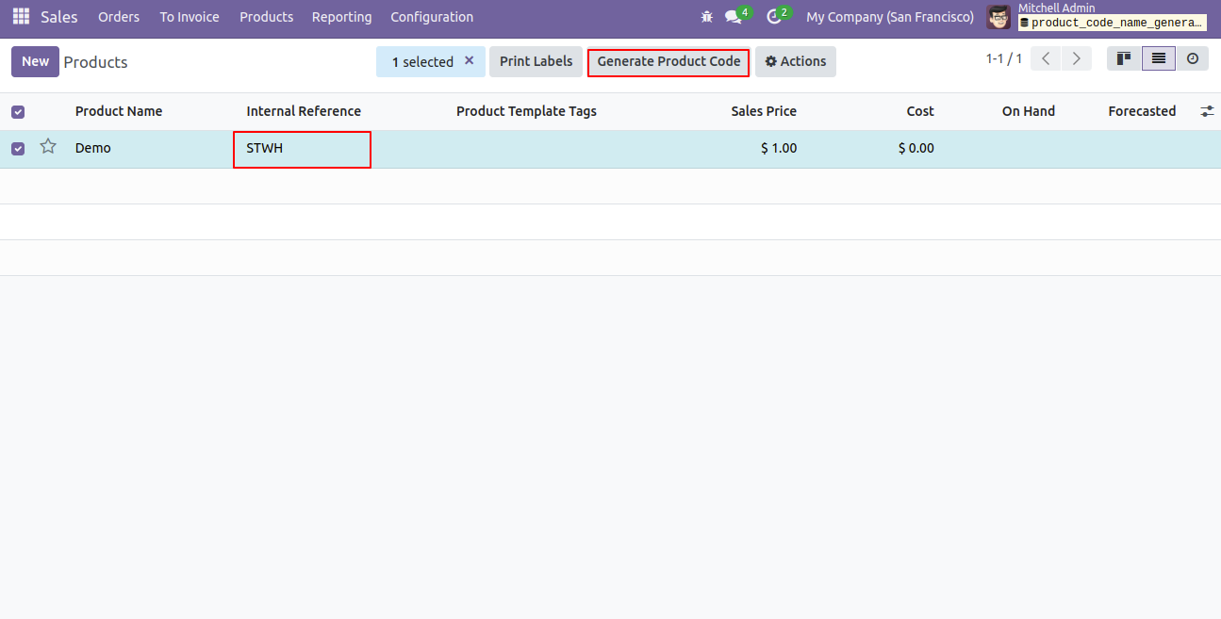
Task: Sort by On Hand column header
Action: (1029, 111)
